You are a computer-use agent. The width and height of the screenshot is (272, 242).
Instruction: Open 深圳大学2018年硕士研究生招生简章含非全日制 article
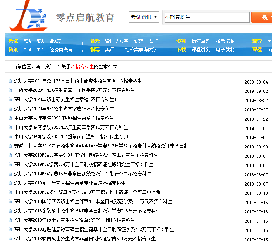click(x=74, y=220)
